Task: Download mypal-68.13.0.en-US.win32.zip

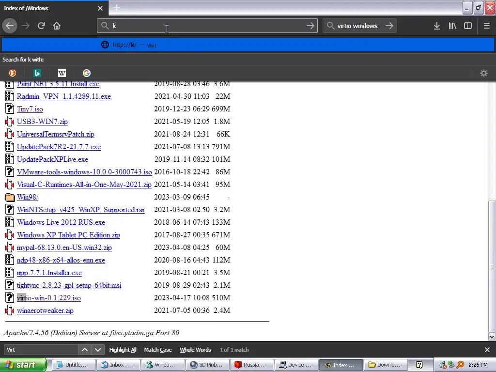Action: pos(64,248)
